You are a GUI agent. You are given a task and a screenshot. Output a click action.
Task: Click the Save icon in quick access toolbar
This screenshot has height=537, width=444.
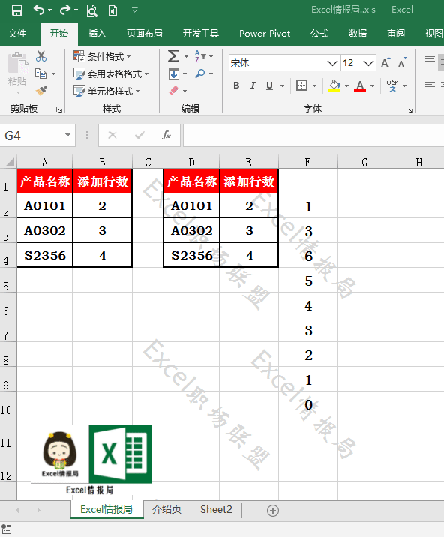pyautogui.click(x=16, y=10)
